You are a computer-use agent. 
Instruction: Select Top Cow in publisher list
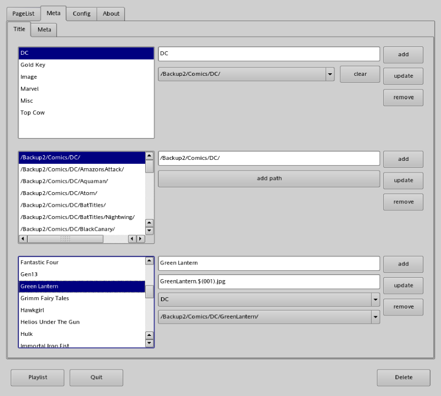click(87, 113)
